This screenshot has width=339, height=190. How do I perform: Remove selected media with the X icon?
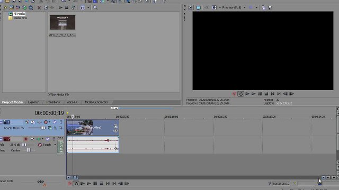[39, 8]
